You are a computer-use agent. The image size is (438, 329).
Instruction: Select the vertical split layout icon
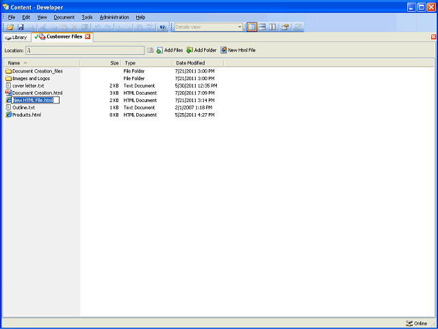point(272,27)
